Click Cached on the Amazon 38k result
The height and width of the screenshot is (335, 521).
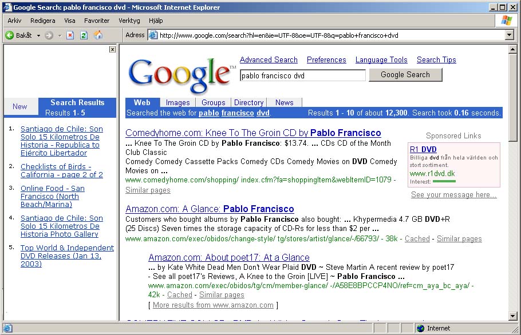point(417,239)
